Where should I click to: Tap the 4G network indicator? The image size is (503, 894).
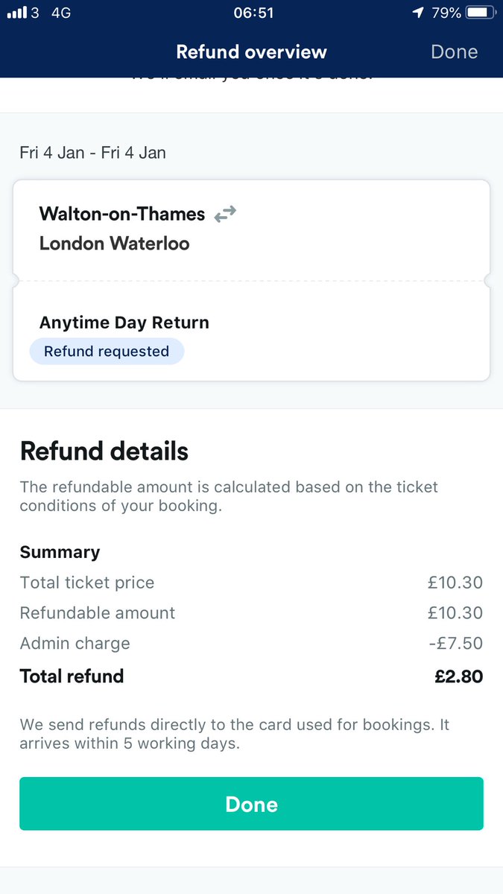tap(60, 13)
